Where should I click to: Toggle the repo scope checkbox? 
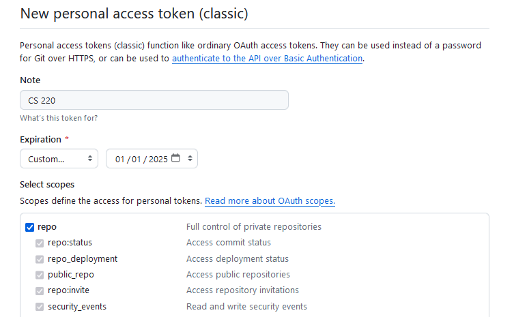[x=29, y=227]
